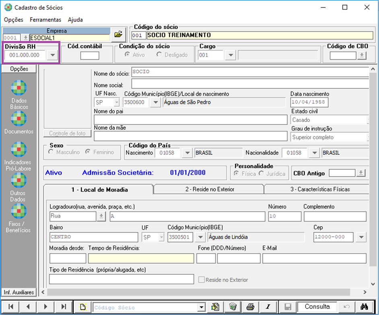The height and width of the screenshot is (315, 379).
Task: Select Física personality option
Action: click(x=237, y=173)
